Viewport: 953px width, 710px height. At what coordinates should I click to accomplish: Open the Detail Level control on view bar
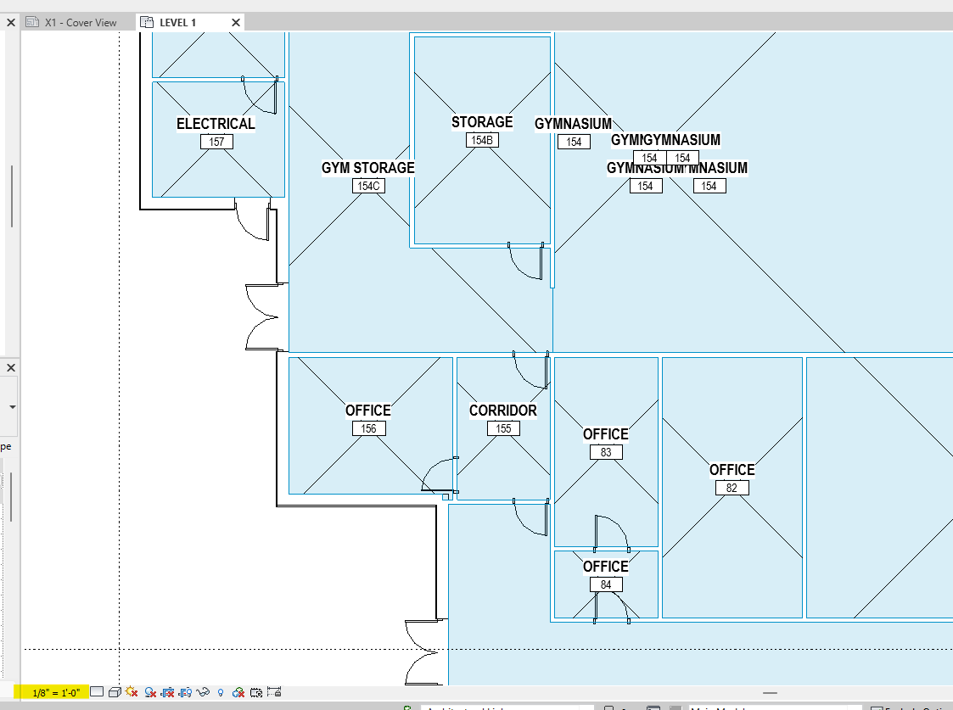tap(97, 692)
